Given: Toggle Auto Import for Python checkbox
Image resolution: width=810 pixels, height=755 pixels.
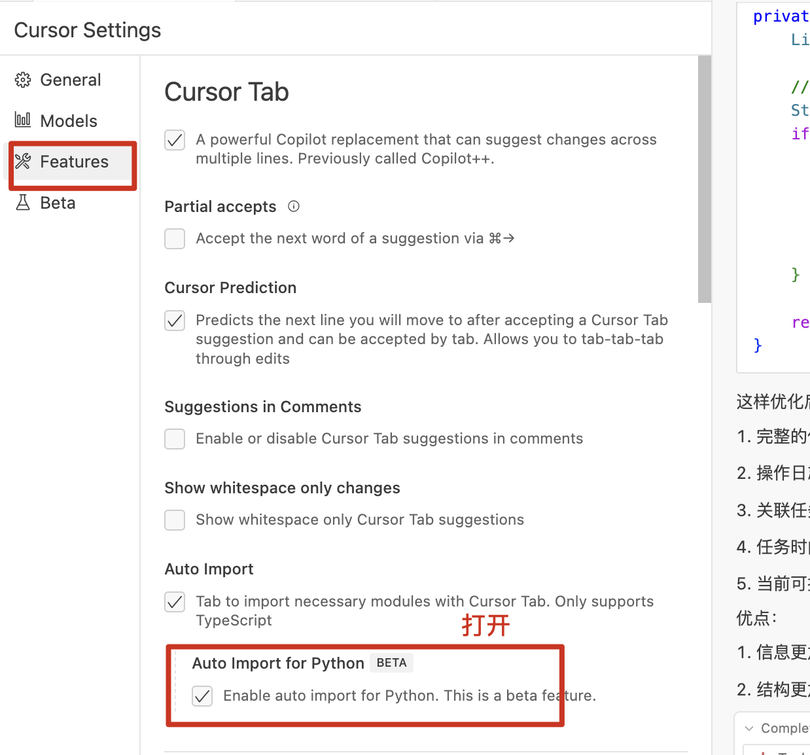Looking at the screenshot, I should tap(202, 696).
